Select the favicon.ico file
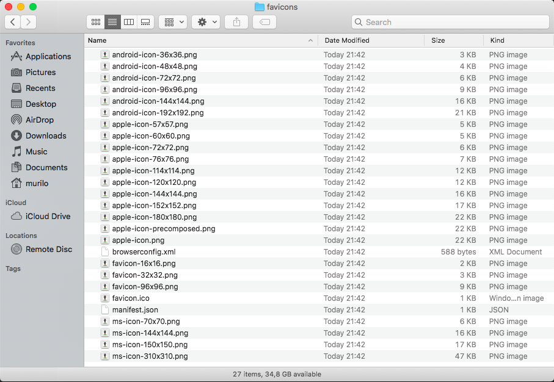 [130, 298]
